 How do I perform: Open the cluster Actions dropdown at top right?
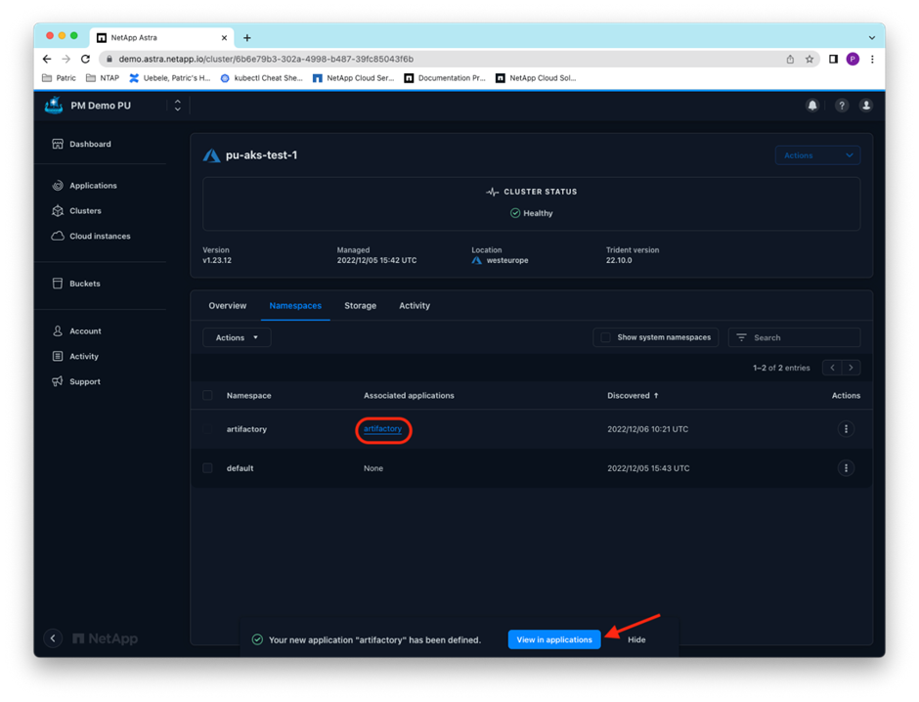[x=817, y=155]
